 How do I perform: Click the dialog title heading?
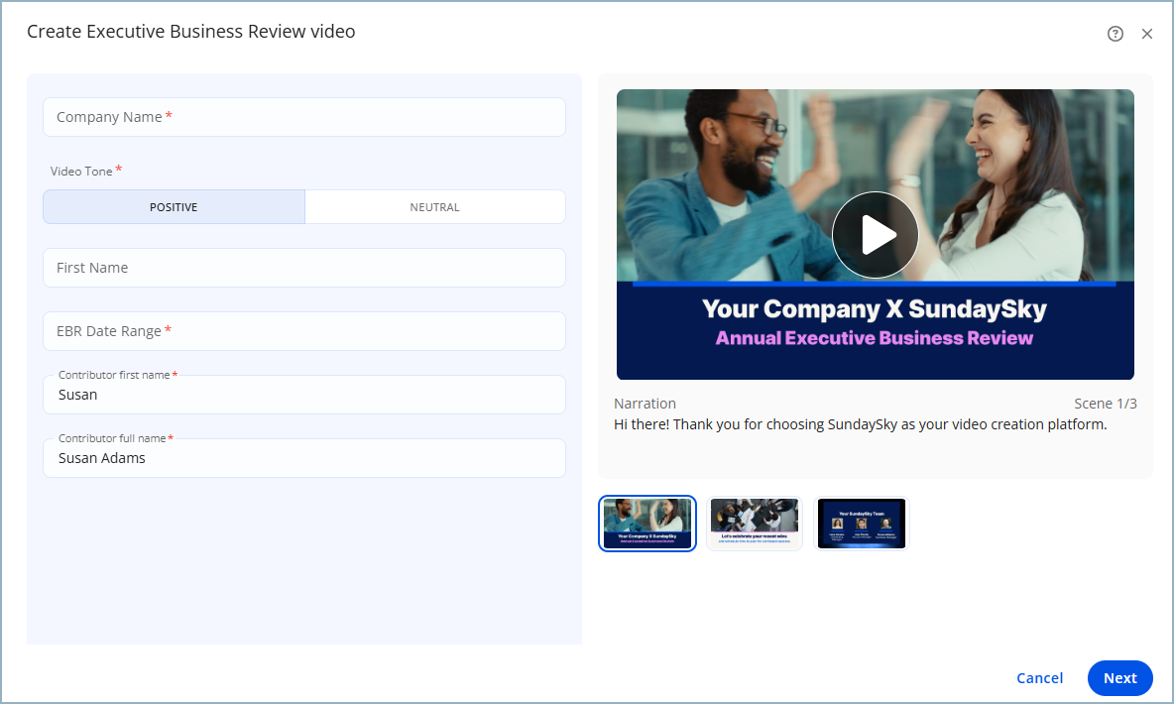[190, 32]
